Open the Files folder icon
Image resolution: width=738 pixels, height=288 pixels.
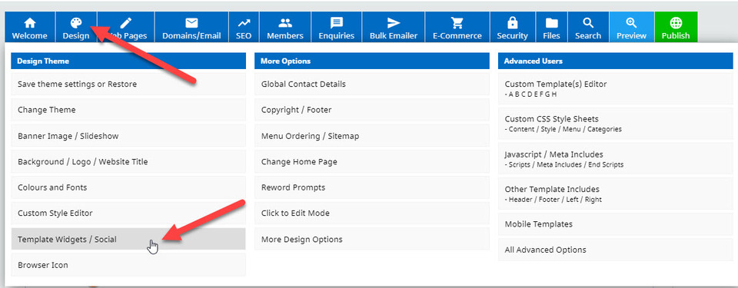tap(551, 22)
